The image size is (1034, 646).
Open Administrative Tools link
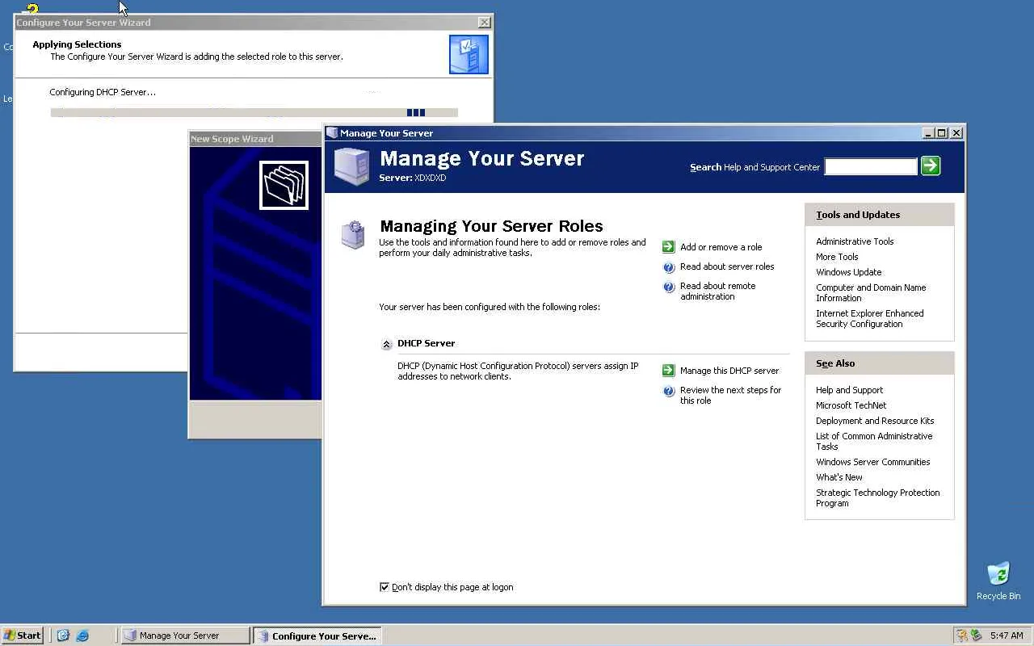(855, 241)
